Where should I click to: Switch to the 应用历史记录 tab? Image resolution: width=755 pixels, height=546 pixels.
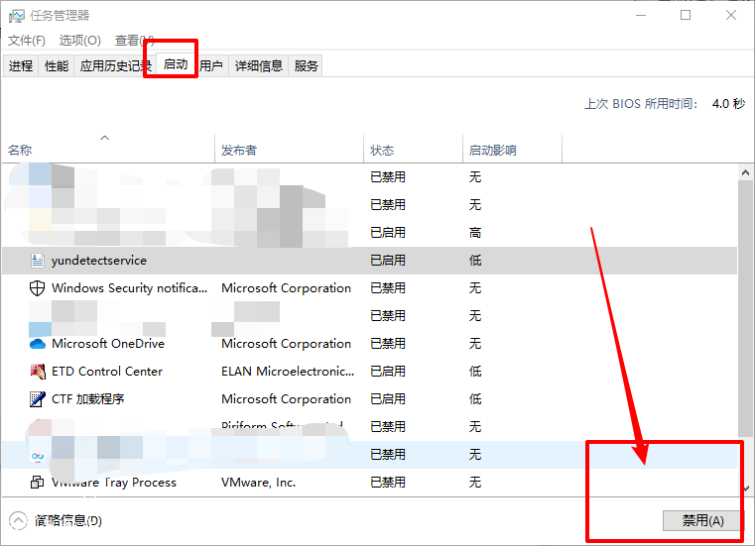tap(115, 66)
